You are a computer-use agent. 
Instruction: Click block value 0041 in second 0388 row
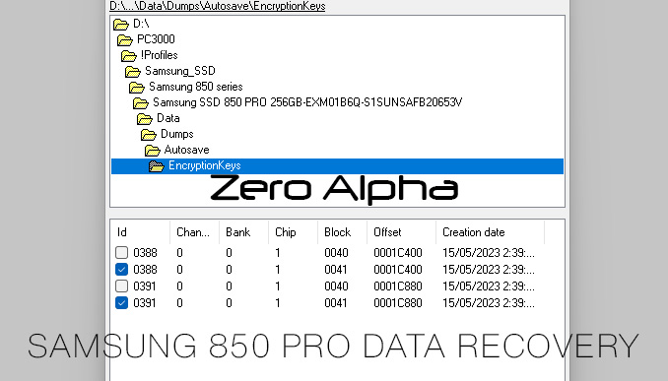(x=336, y=270)
